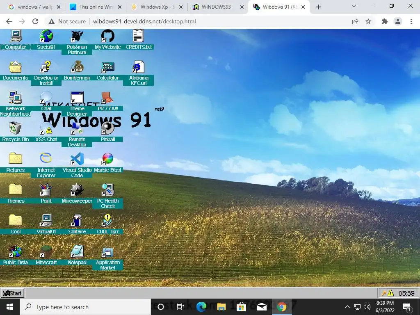
Task: Click the Wibdows 91 Start button
Action: (x=13, y=293)
